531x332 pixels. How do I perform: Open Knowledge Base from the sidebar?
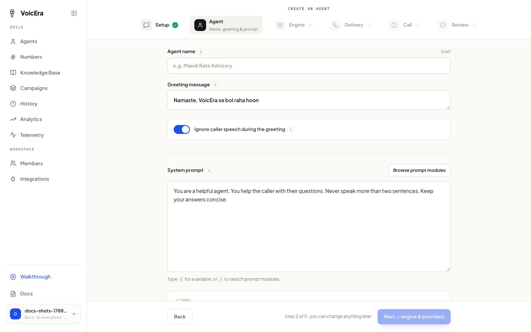(43, 73)
